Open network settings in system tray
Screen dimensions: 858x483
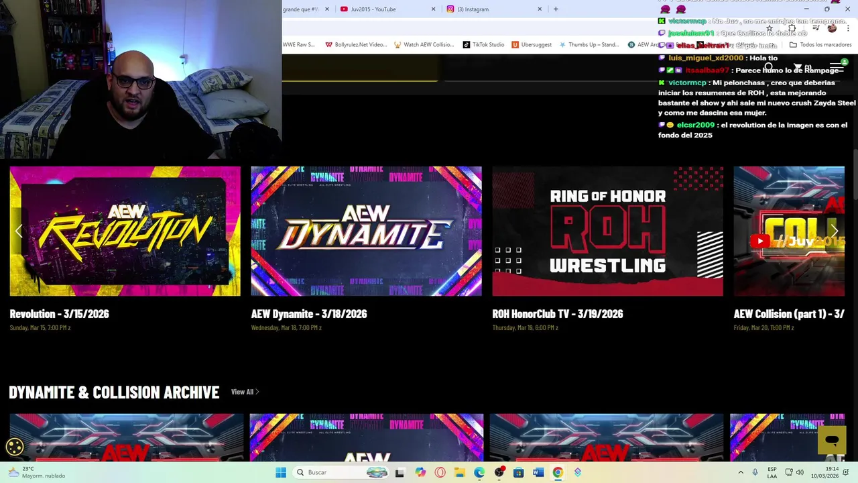(x=789, y=472)
